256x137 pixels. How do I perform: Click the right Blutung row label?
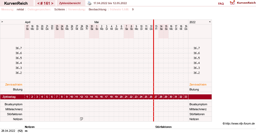coord(194,89)
